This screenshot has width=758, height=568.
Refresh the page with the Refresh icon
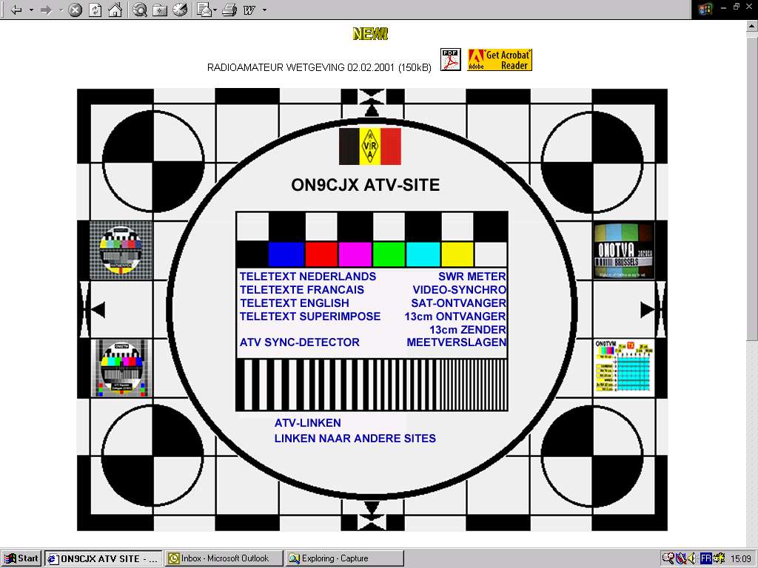tap(95, 10)
